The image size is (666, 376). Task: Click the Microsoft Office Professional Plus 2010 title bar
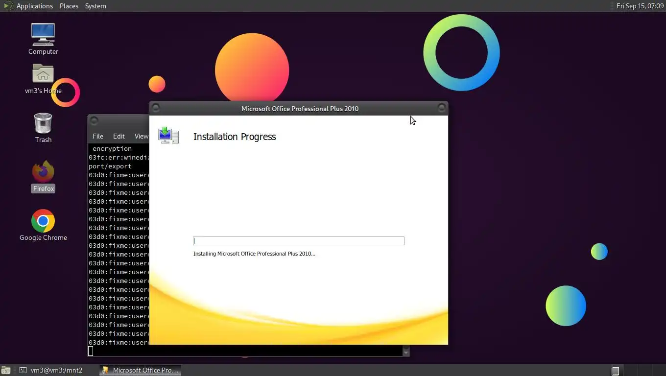pos(300,109)
